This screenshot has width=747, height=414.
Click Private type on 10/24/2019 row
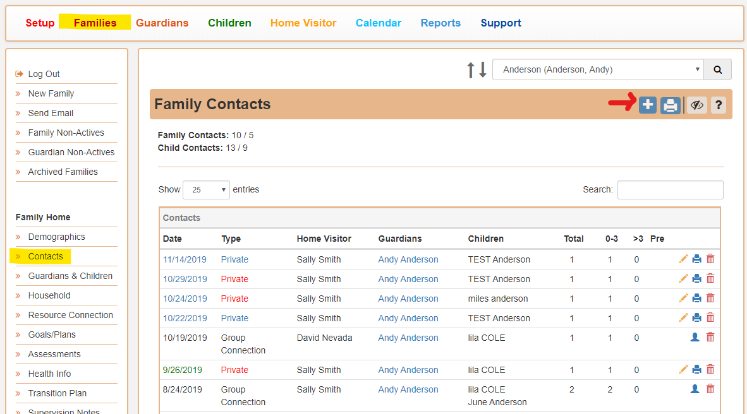[x=234, y=299]
